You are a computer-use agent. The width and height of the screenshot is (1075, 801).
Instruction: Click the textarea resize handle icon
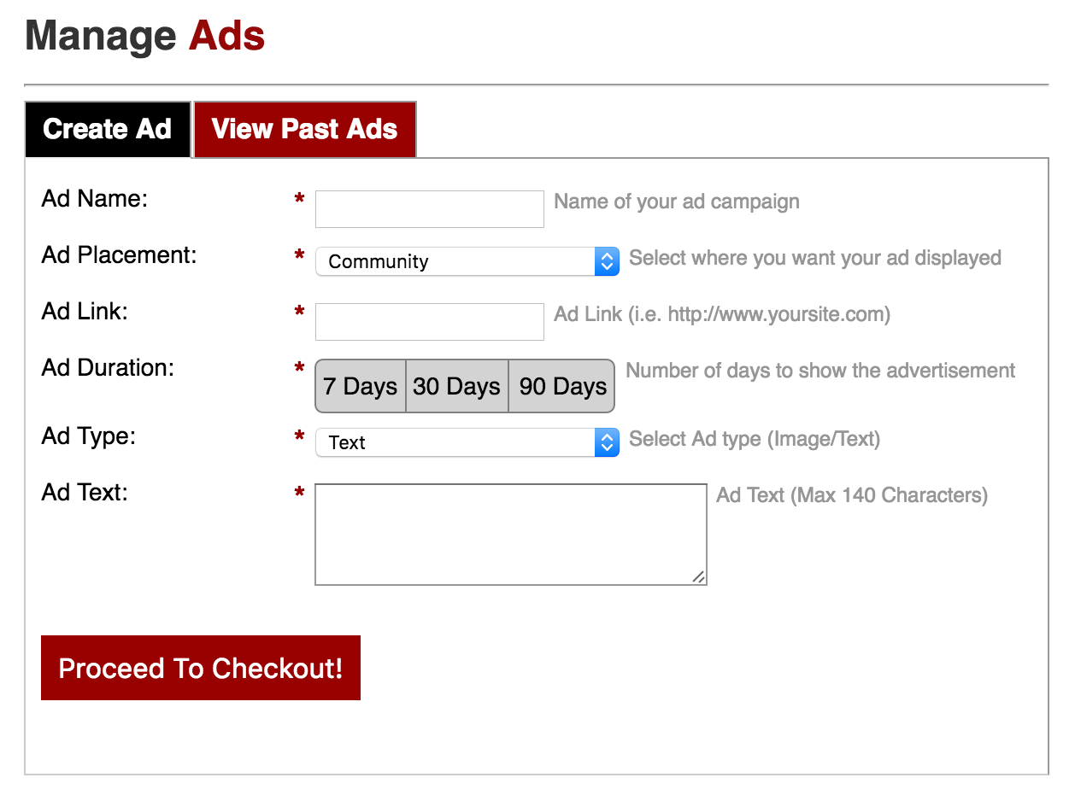point(698,576)
